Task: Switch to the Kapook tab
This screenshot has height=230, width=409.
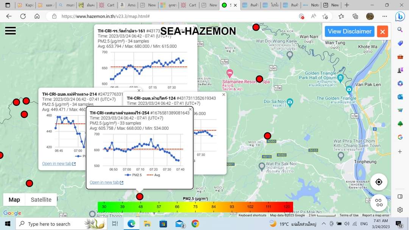Action: pos(26,5)
